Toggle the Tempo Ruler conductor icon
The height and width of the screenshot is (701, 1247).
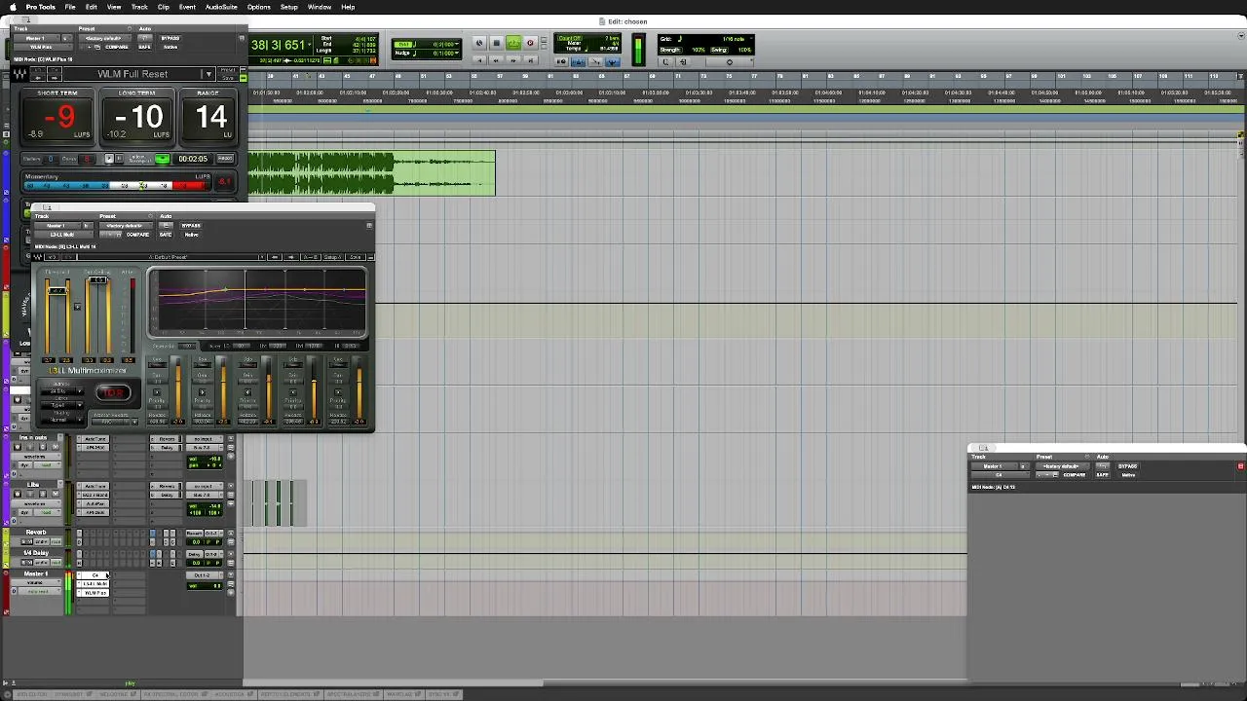click(612, 61)
